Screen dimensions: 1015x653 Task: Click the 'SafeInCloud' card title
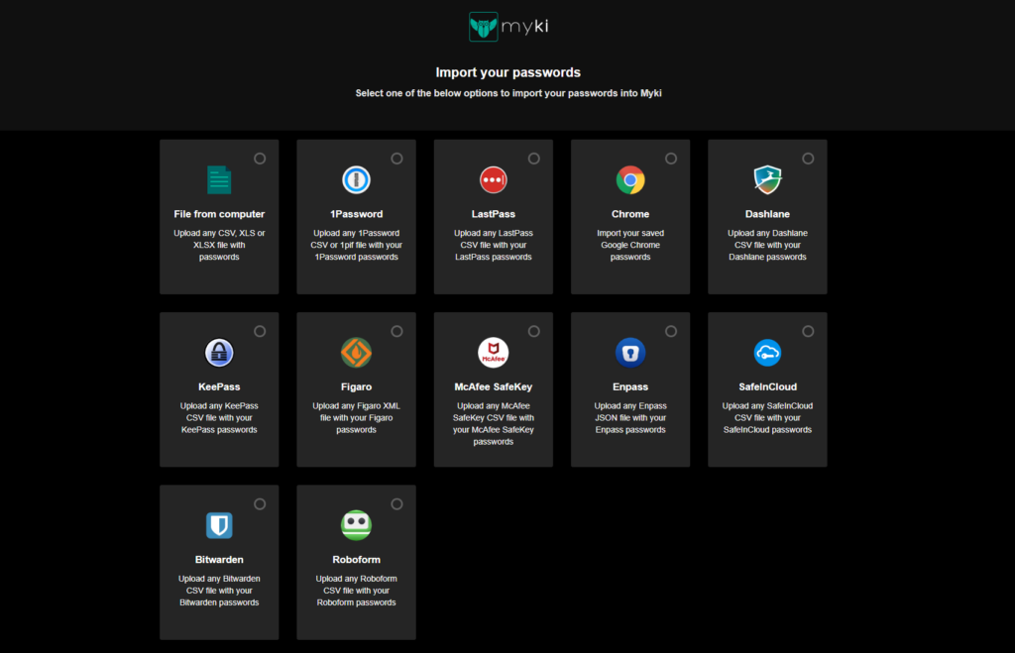[768, 387]
